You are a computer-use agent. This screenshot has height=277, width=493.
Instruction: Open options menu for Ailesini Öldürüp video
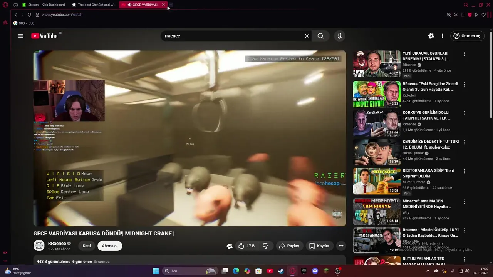[464, 230]
